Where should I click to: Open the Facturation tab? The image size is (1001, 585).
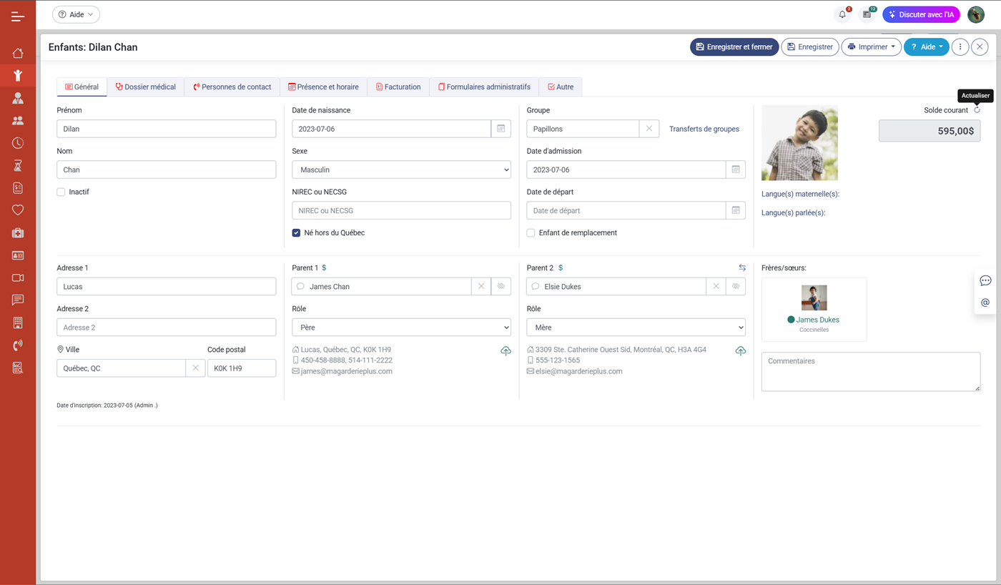pos(398,87)
